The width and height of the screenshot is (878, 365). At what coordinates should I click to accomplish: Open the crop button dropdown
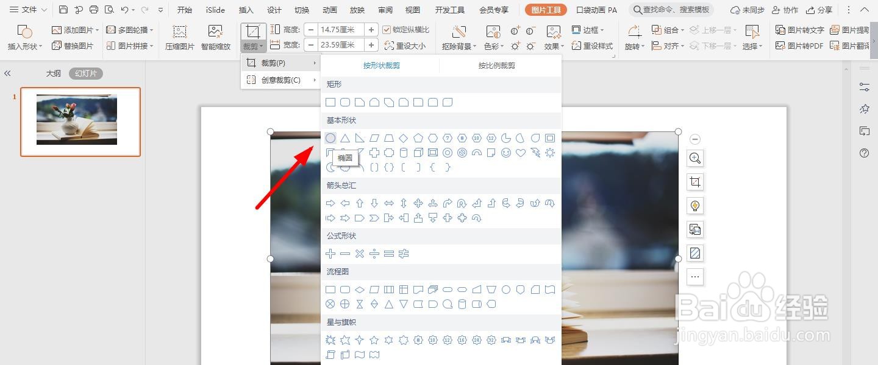(x=253, y=46)
